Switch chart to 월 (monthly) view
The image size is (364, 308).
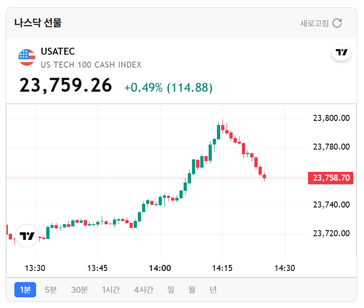tap(192, 290)
